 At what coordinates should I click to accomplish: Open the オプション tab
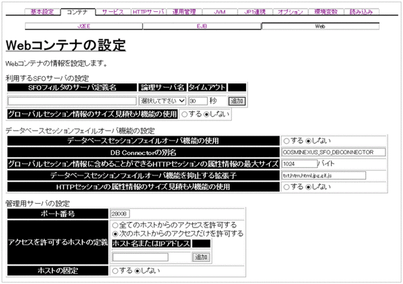coord(291,12)
